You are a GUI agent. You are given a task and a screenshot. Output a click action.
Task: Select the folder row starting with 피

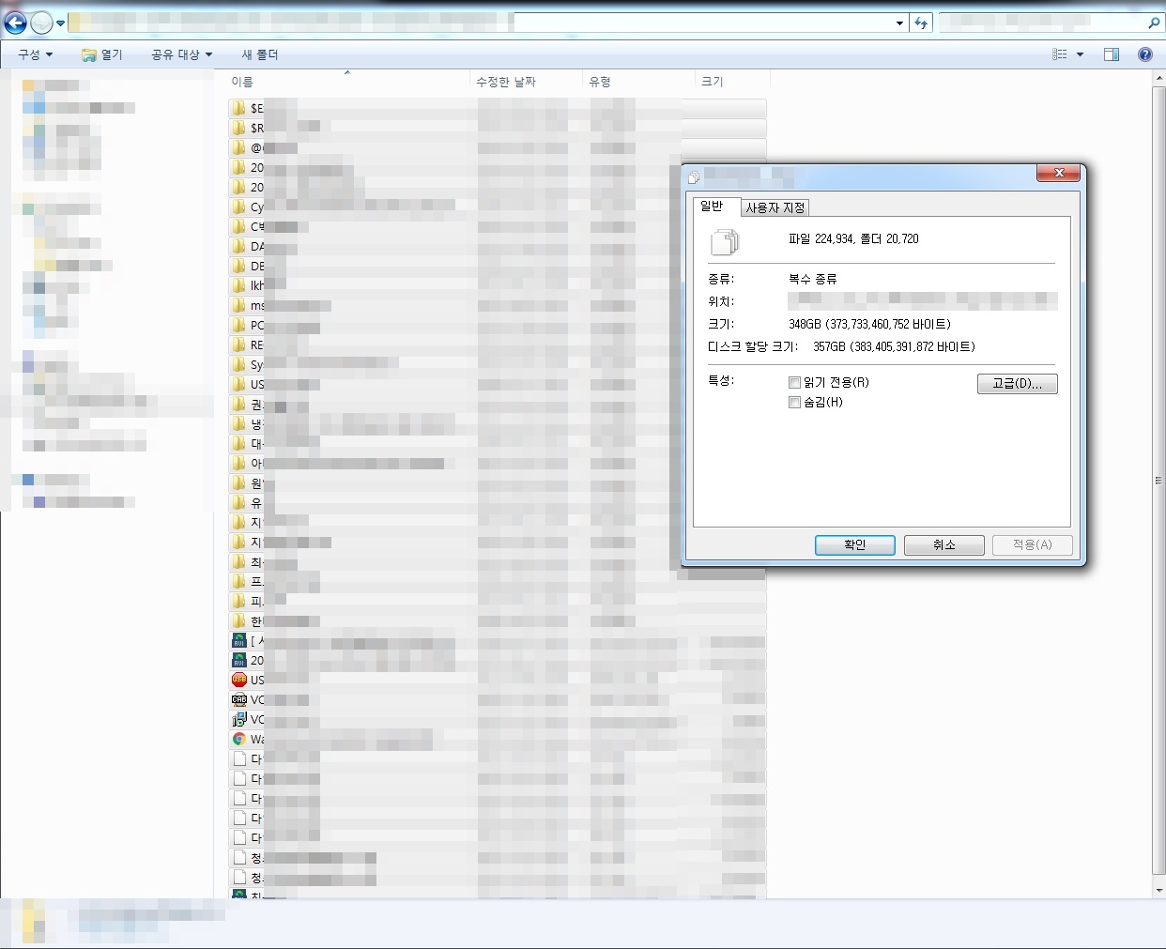(x=497, y=601)
